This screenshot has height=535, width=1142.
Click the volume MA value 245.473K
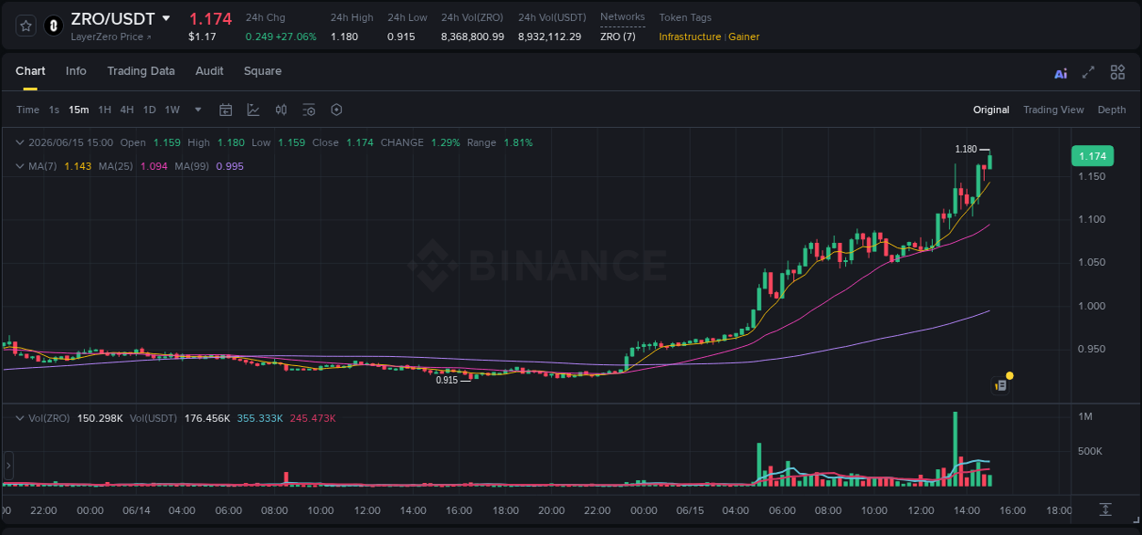pos(312,418)
